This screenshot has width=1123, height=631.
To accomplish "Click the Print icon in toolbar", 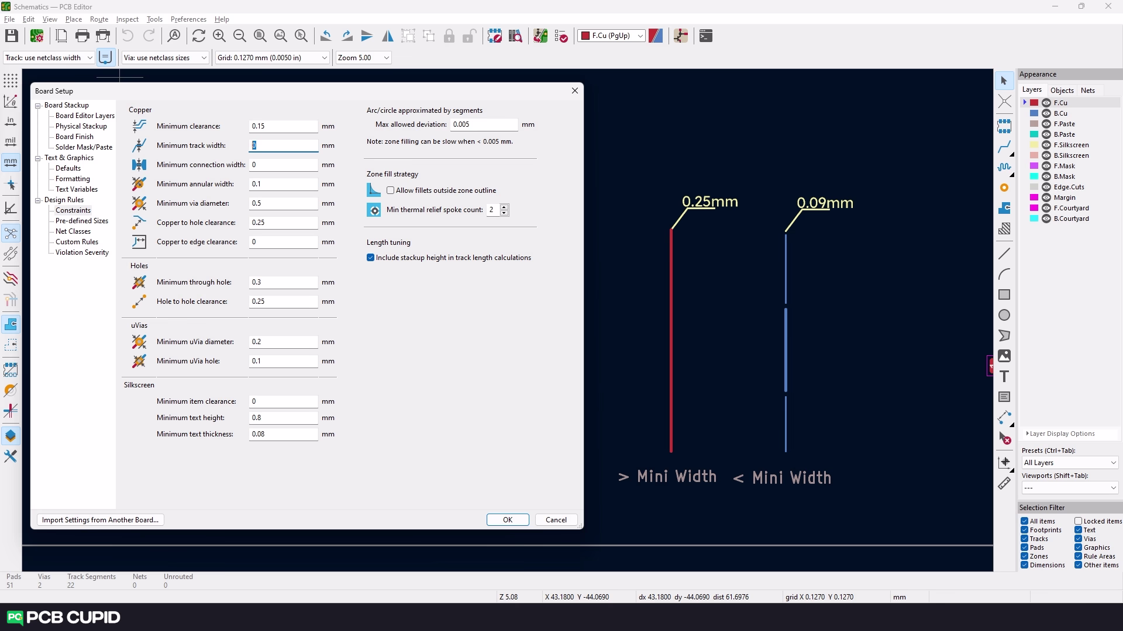I will (82, 36).
